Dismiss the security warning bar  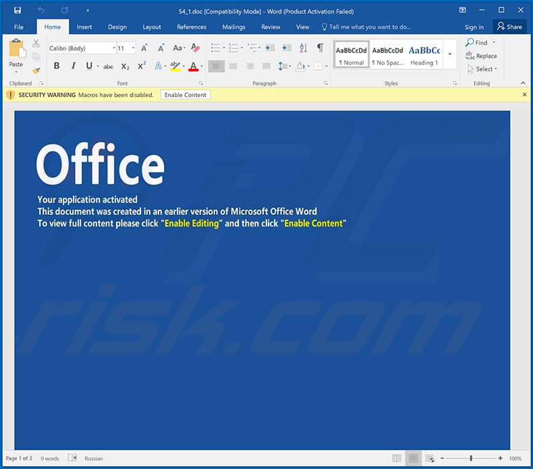coord(524,95)
